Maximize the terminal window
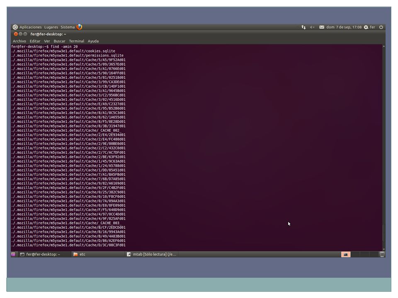Image resolution: width=398 pixels, height=298 pixels. click(x=25, y=34)
